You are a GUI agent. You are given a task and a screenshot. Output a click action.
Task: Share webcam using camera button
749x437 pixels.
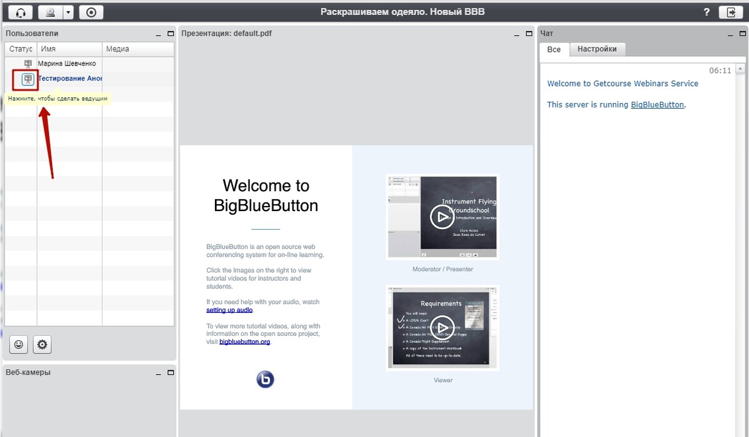click(50, 12)
